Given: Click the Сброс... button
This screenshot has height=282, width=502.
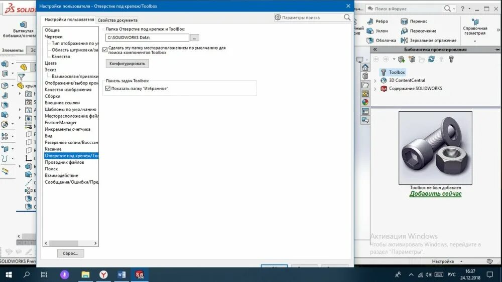Looking at the screenshot, I should pos(70,253).
